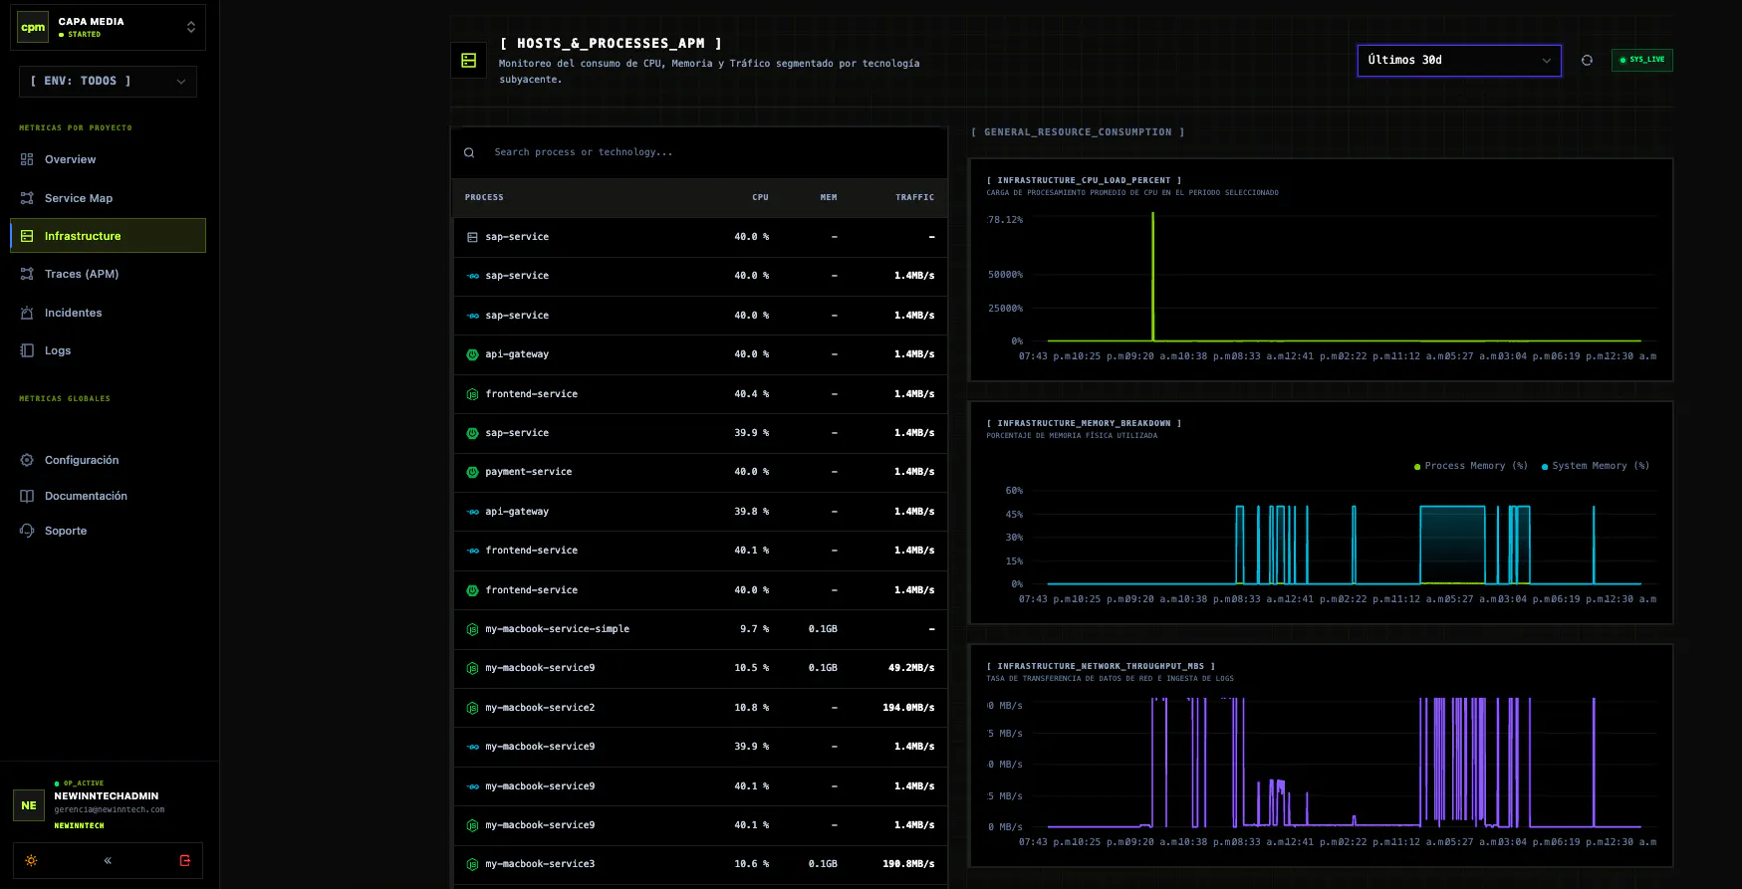Viewport: 1742px width, 889px height.
Task: Collapse sidebar with double chevron icon
Action: pyautogui.click(x=108, y=860)
